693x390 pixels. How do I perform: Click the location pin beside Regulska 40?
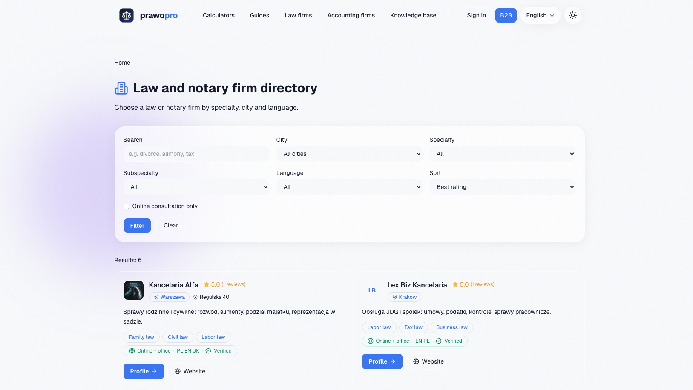[196, 297]
